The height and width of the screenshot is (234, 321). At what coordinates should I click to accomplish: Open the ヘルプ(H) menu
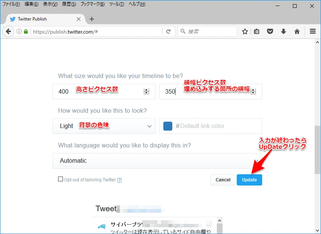(137, 4)
